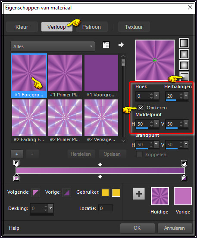Uncheck the Omkeren checkbox
This screenshot has width=197, height=238.
coord(141,108)
